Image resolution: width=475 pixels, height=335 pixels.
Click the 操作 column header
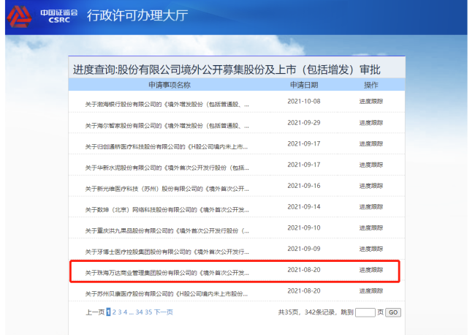point(371,85)
